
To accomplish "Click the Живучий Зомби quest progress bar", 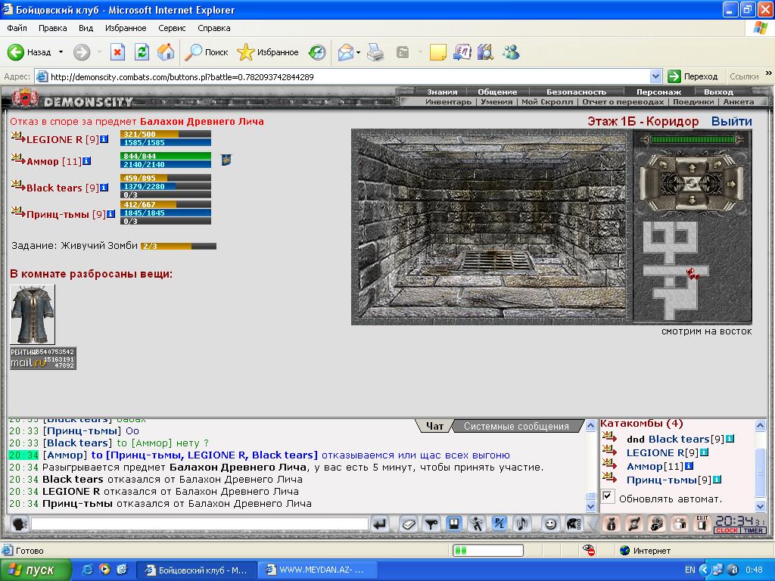I will [x=179, y=246].
